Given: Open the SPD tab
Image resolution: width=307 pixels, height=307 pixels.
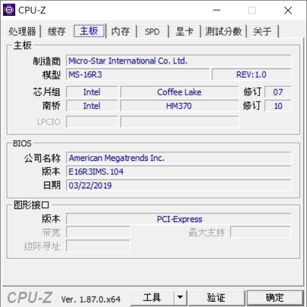Looking at the screenshot, I should pyautogui.click(x=152, y=31).
